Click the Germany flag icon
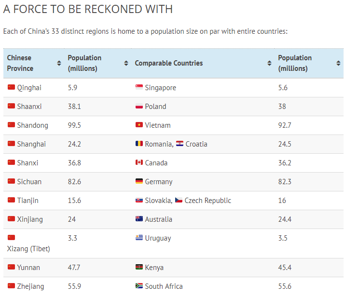The image size is (344, 297). pos(139,181)
